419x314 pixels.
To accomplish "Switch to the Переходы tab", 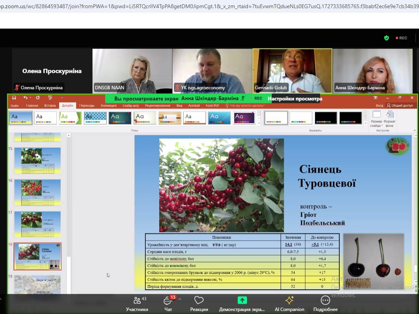I will 87,105.
